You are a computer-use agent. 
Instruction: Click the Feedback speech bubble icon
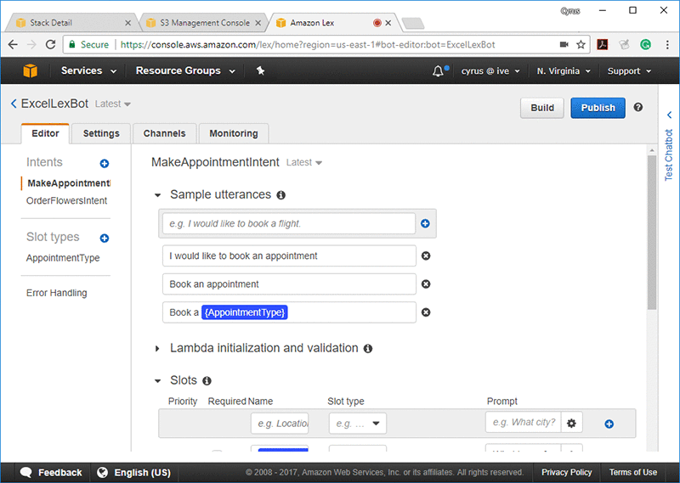[26, 472]
